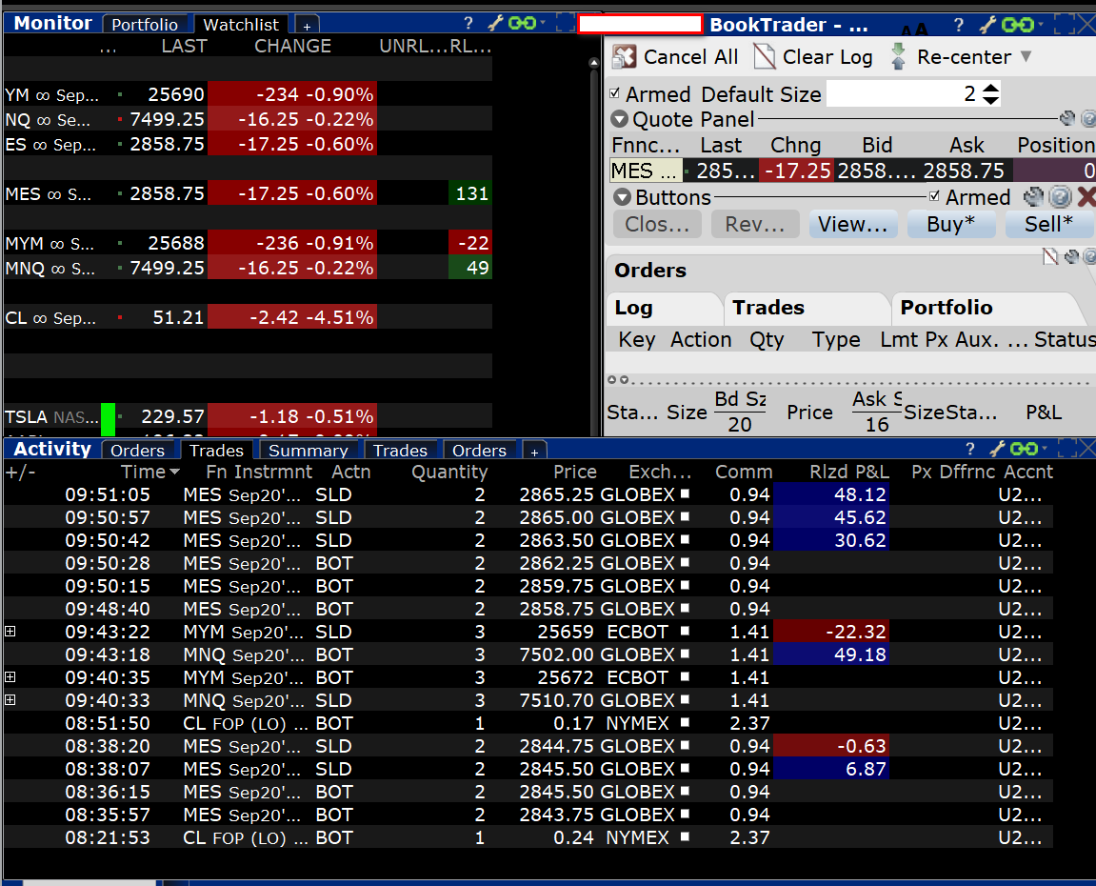Toggle the top Armed checkbox near Default Size
This screenshot has width=1096, height=886.
point(614,93)
